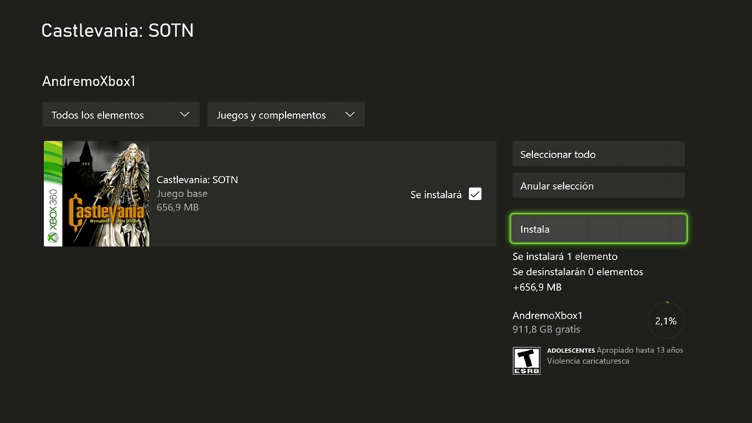Click the Juego base label
This screenshot has height=423, width=752.
tap(182, 193)
